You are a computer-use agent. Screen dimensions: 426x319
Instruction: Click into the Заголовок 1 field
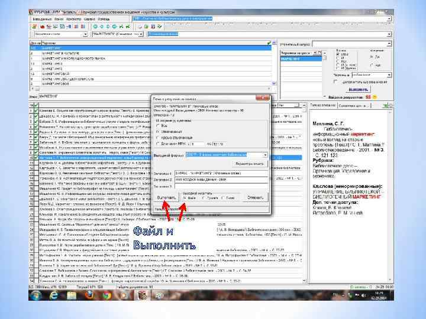click(x=221, y=173)
